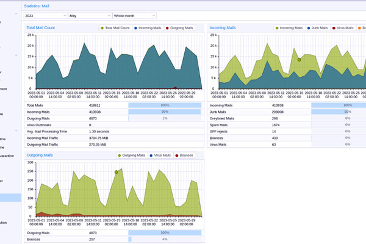This screenshot has height=244, width=366.
Task: Click the red data point on Total Mail Count chart
Action: (175, 88)
